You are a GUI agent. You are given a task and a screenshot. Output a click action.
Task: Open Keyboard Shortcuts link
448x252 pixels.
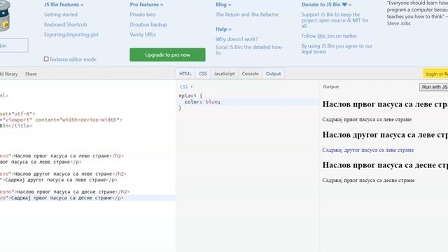(66, 24)
